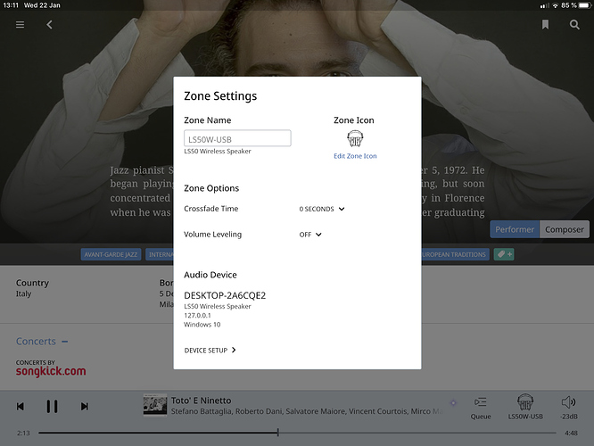Click the DESKTOP-2A6CQE2 device name
Viewport: 594px width, 446px height.
pos(225,295)
